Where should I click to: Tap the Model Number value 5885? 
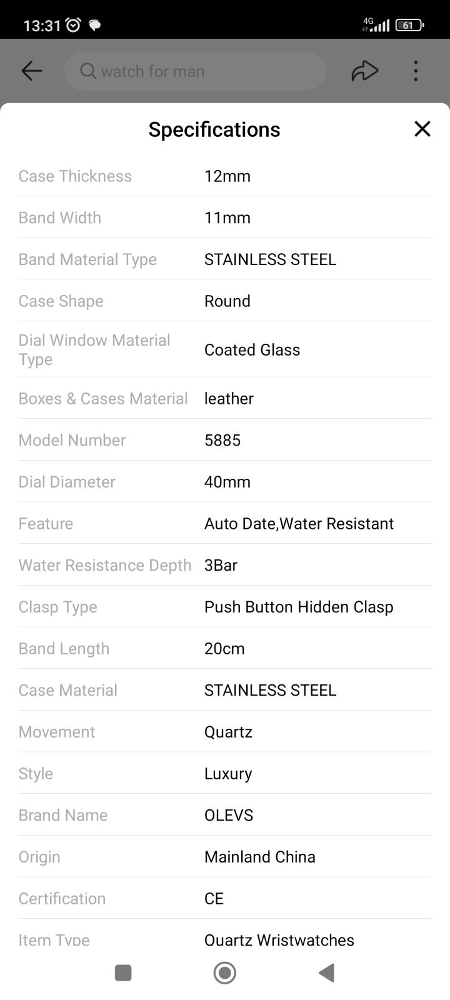click(x=222, y=440)
